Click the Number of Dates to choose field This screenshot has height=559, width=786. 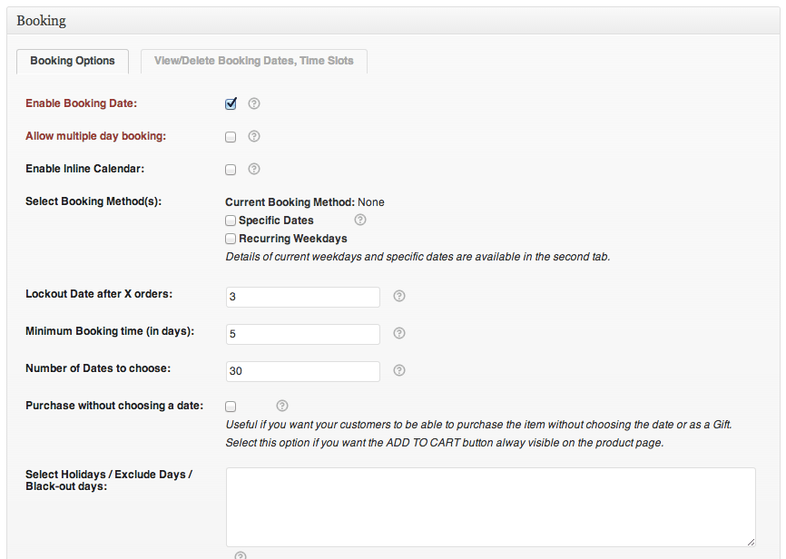(x=302, y=371)
